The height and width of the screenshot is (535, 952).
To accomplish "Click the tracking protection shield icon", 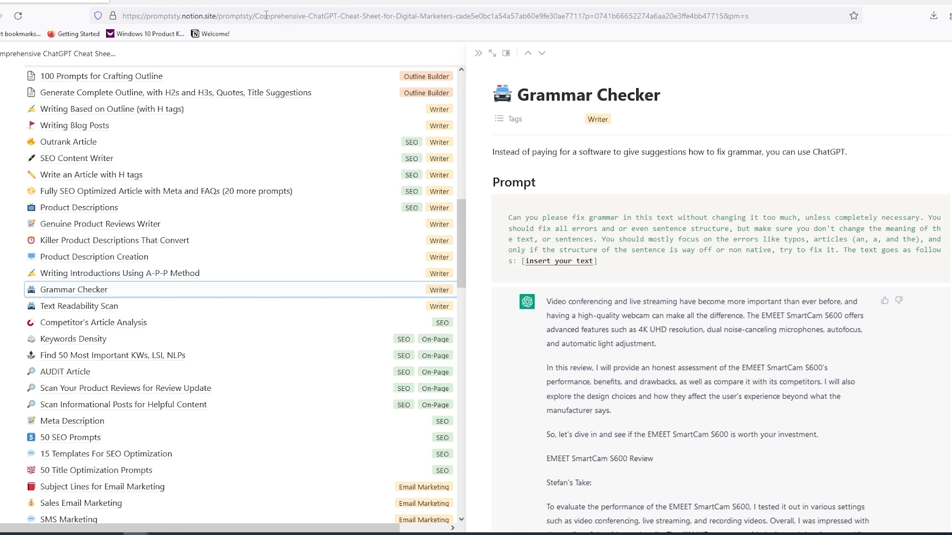I will 98,16.
